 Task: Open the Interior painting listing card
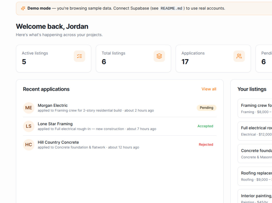pos(255,196)
